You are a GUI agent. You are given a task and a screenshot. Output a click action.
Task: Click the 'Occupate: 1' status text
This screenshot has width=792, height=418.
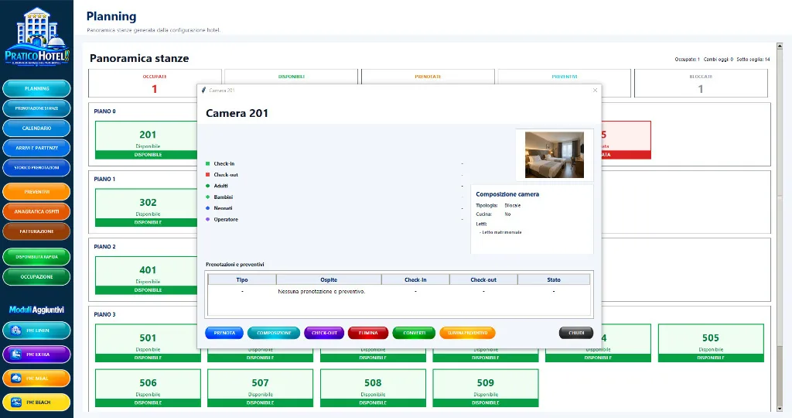coord(687,60)
